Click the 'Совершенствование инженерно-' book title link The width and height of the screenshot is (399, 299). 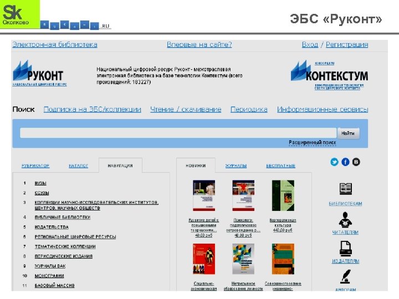(x=283, y=286)
